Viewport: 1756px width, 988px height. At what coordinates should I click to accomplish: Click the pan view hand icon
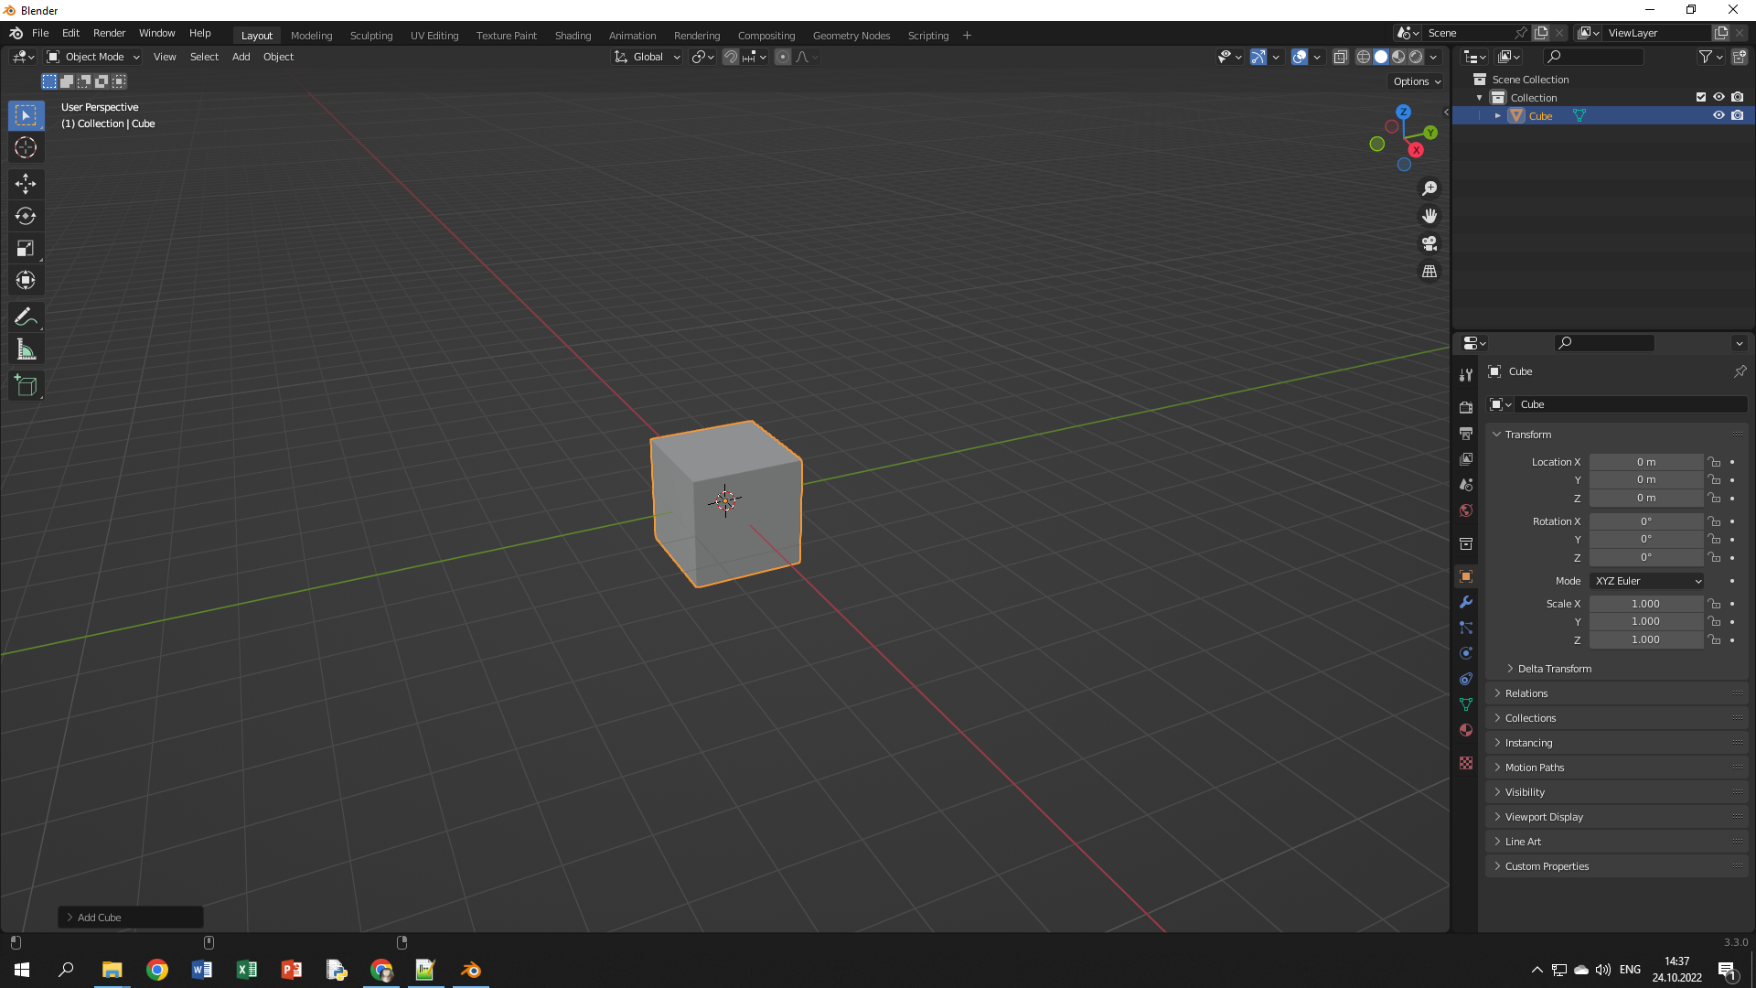coord(1429,216)
